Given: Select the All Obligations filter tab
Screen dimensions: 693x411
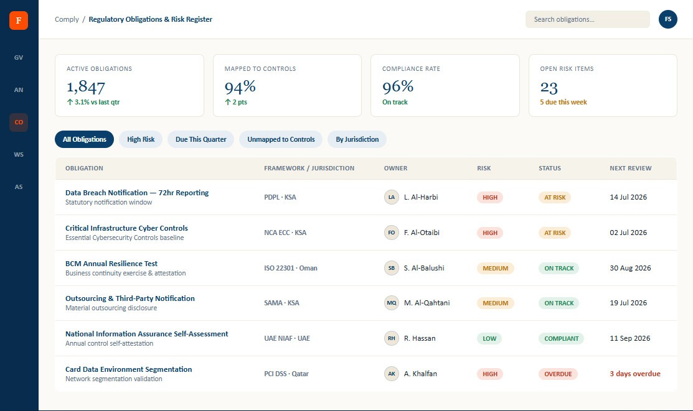Looking at the screenshot, I should [85, 139].
